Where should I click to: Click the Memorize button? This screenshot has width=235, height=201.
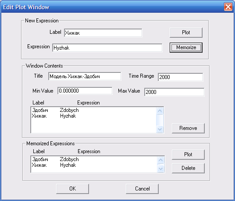[x=186, y=47]
